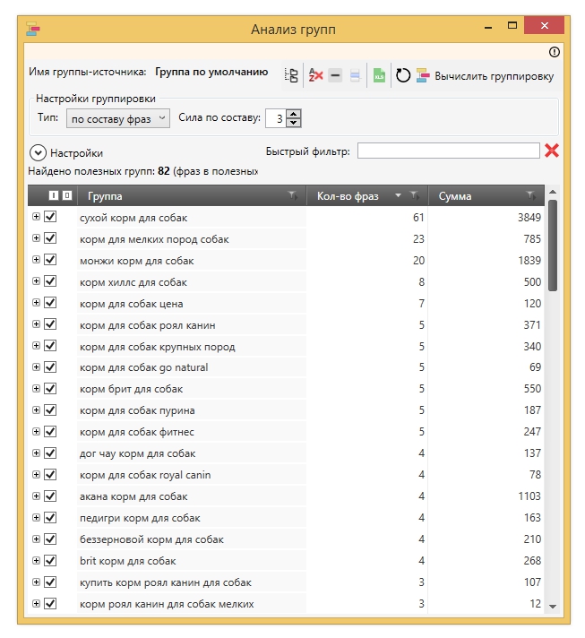The height and width of the screenshot is (638, 585).
Task: Click the app logo icon in title bar
Action: [x=33, y=30]
